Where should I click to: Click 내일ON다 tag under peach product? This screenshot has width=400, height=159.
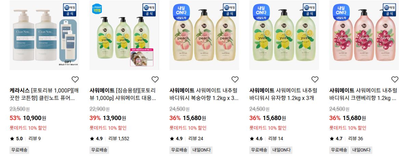point(202,150)
